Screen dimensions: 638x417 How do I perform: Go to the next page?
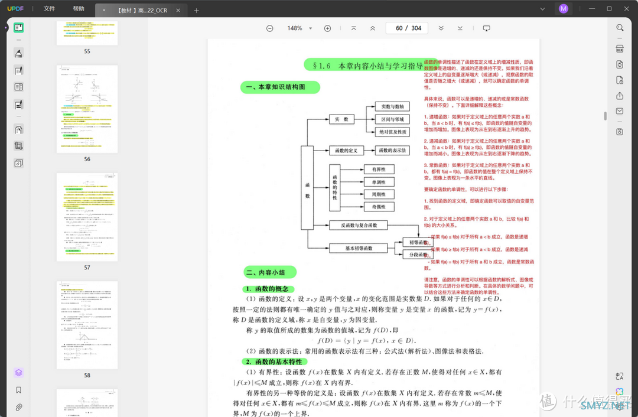[x=441, y=28]
